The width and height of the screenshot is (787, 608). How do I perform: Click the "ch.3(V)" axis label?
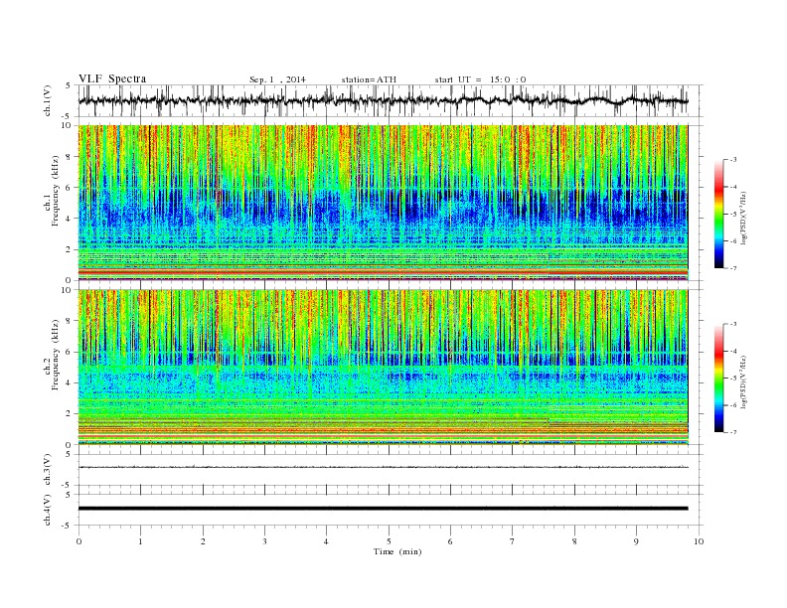(x=47, y=470)
